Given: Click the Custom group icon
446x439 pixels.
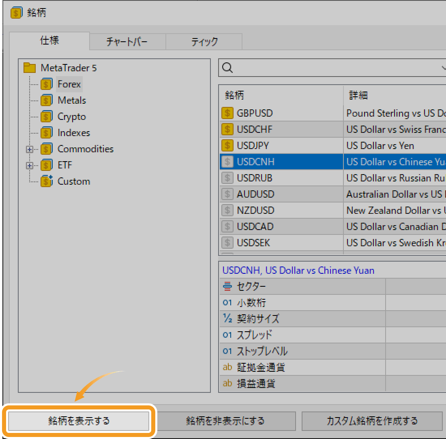Looking at the screenshot, I should [47, 181].
